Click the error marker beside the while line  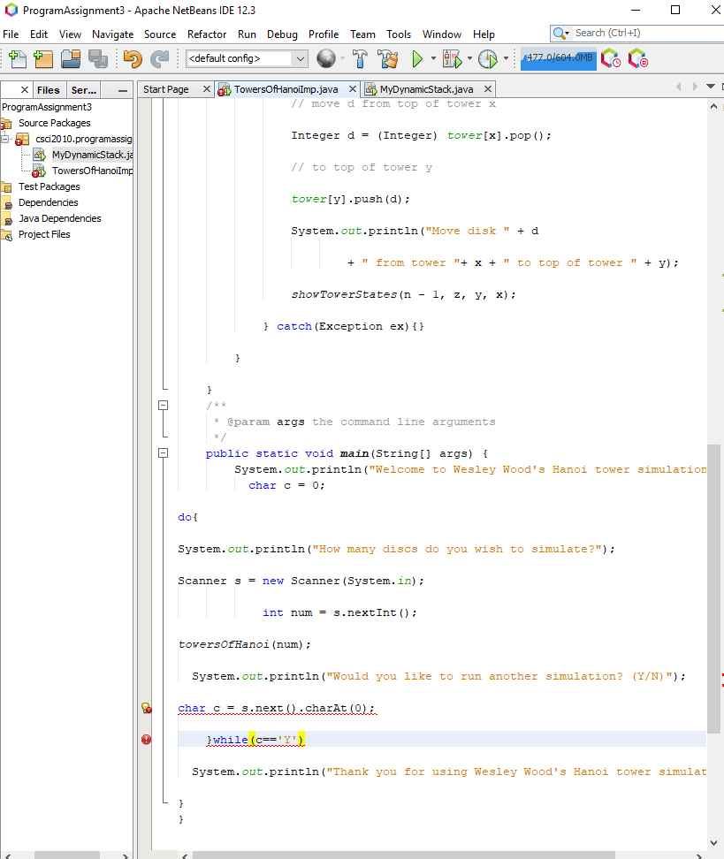click(147, 740)
